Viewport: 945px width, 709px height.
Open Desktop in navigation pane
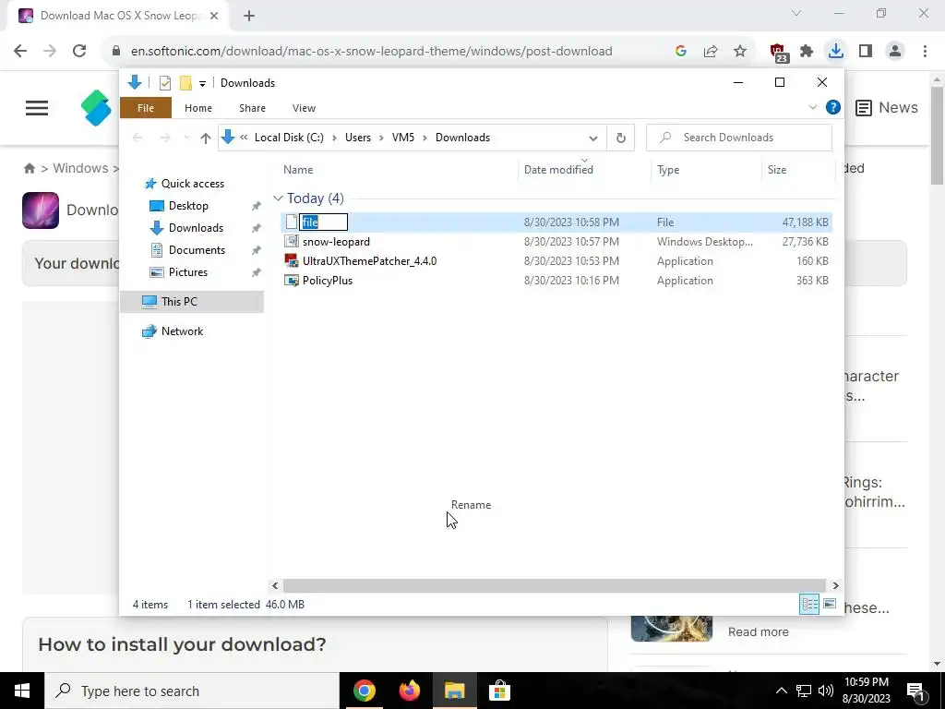188,206
